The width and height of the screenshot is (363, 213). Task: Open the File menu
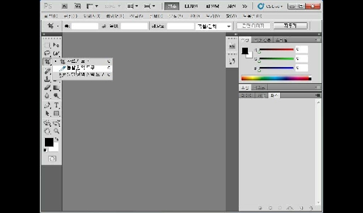point(50,16)
